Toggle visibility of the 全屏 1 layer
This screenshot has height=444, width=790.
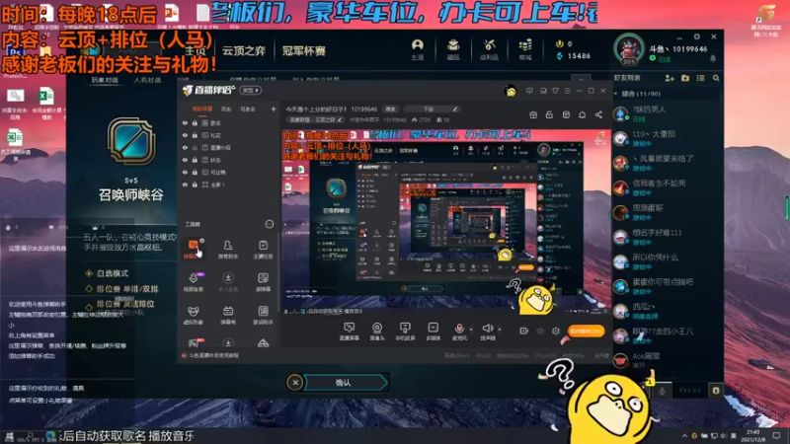coord(185,185)
